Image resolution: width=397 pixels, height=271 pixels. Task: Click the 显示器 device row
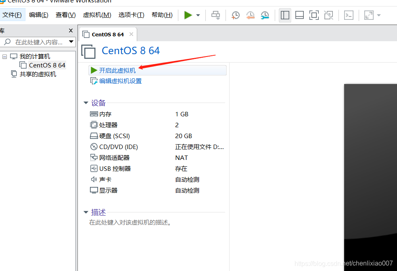(x=157, y=190)
